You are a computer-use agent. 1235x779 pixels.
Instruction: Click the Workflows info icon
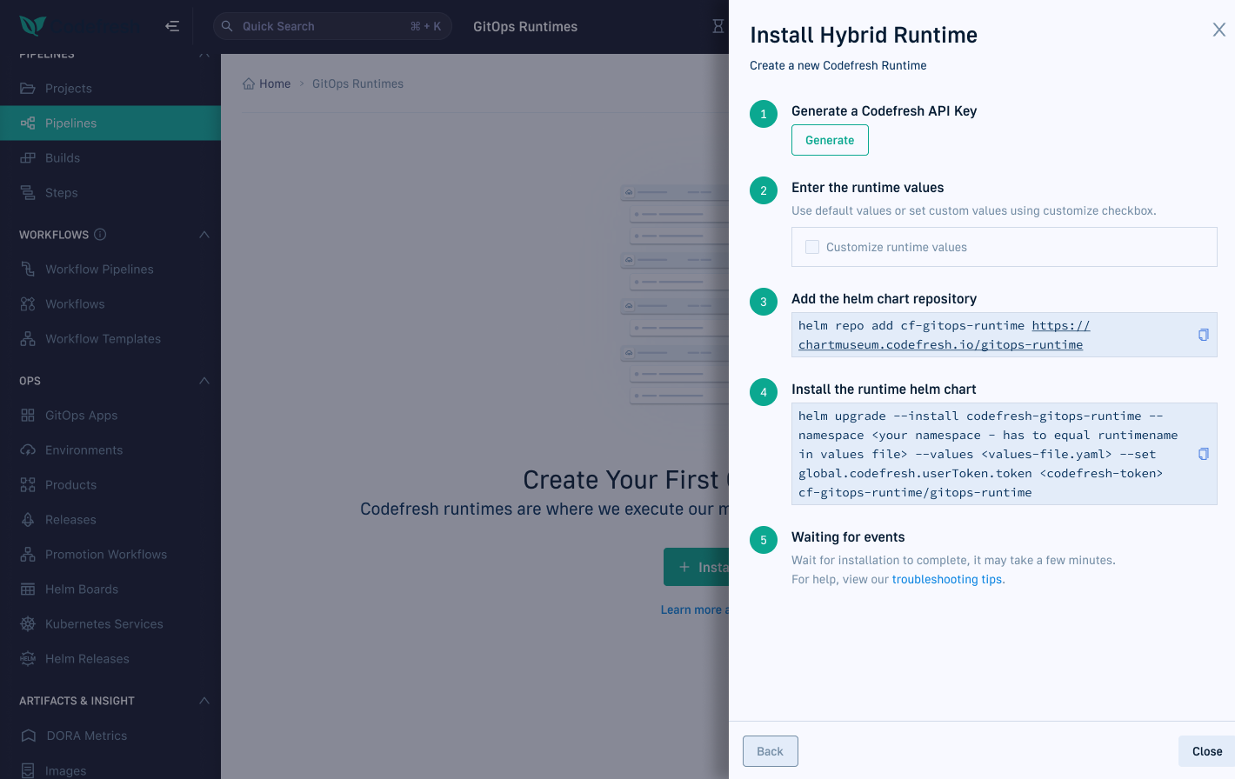click(100, 235)
